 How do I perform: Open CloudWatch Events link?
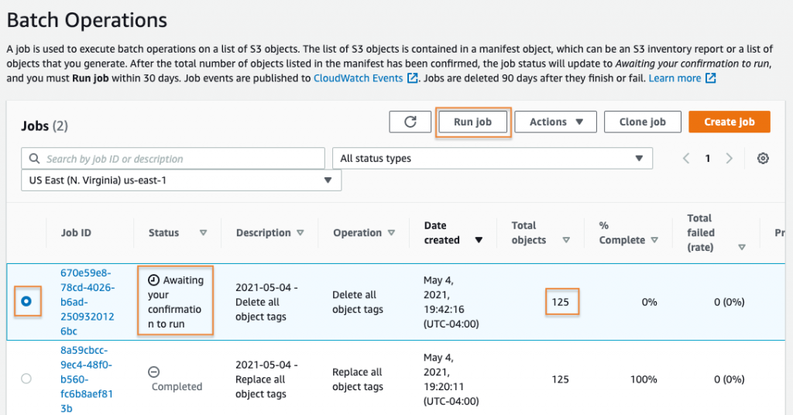[358, 78]
